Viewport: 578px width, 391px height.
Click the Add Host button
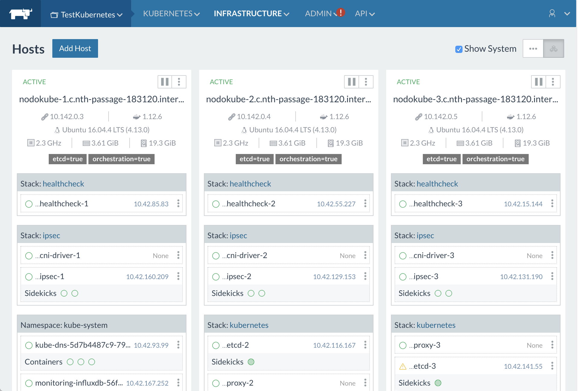click(75, 48)
